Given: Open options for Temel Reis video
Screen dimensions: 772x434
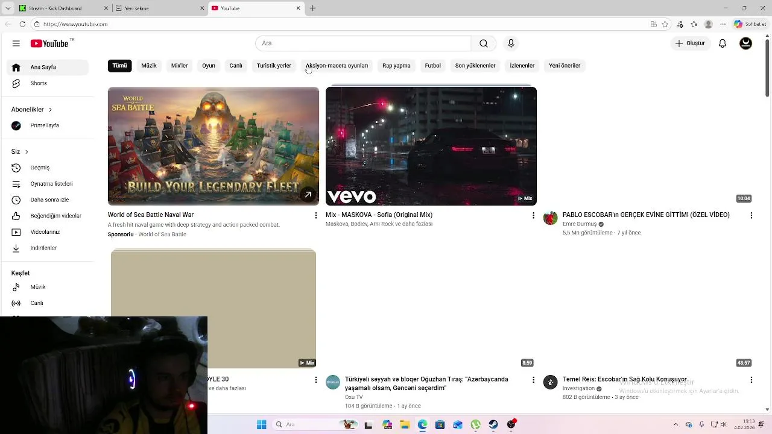Looking at the screenshot, I should tap(751, 380).
